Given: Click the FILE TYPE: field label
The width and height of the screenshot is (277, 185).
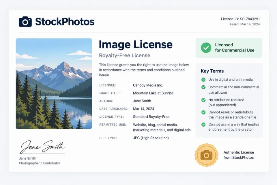Looking at the screenshot, I should [x=108, y=138].
